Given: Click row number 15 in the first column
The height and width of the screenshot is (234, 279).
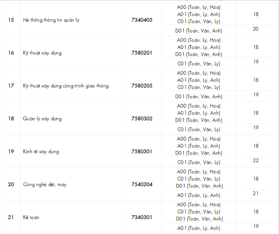Looking at the screenshot, I should [x=11, y=20].
